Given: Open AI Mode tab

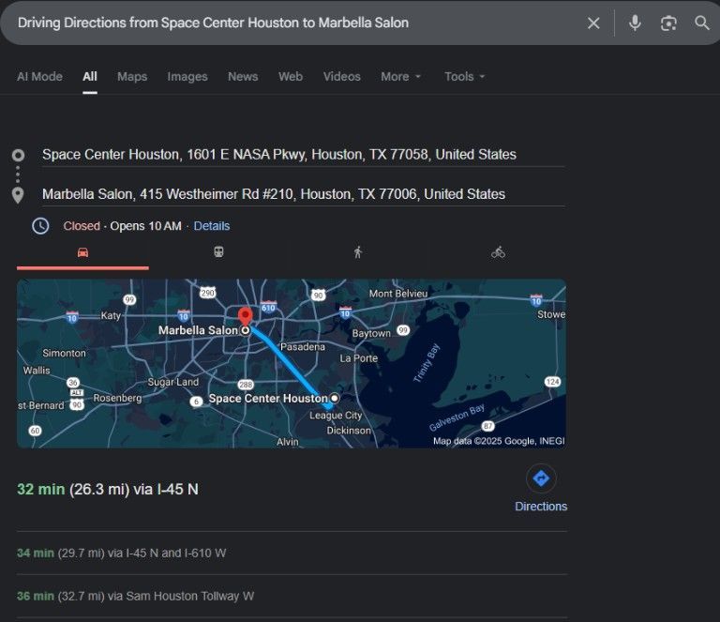Looking at the screenshot, I should coord(40,76).
